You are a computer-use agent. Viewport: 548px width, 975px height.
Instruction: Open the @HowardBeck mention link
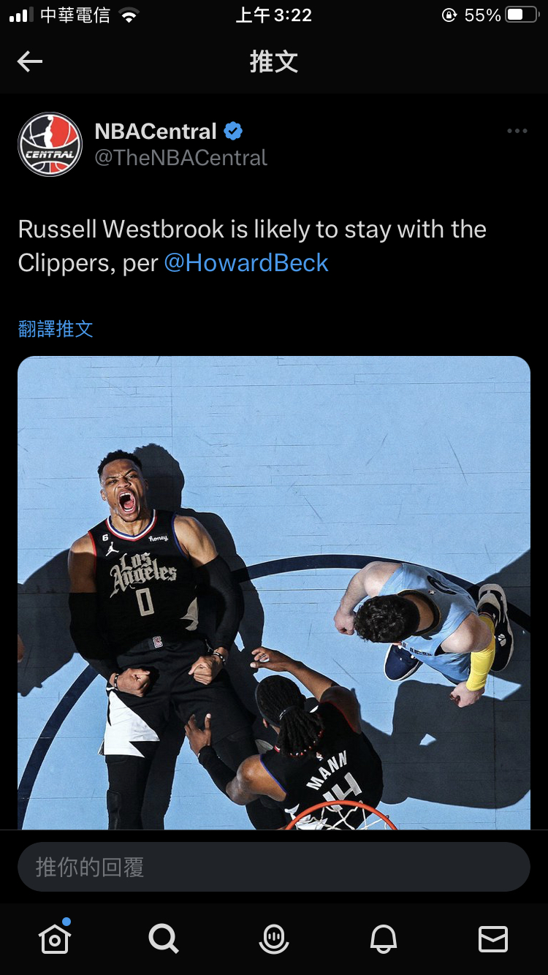point(246,263)
